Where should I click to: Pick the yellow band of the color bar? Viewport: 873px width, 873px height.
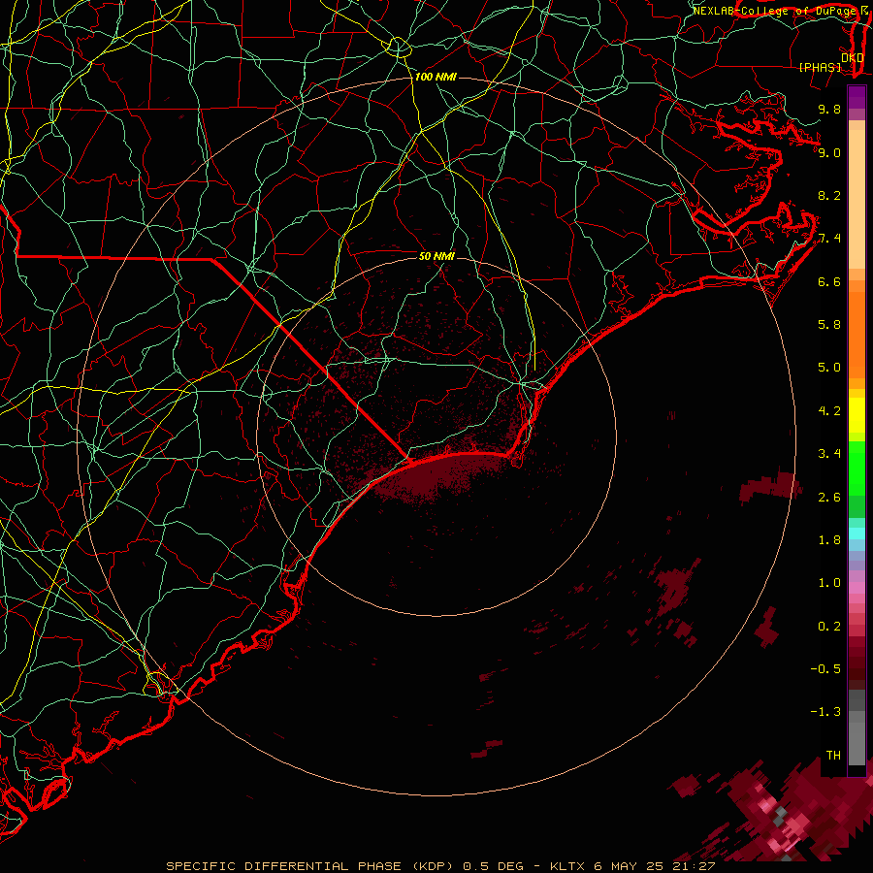click(x=857, y=415)
